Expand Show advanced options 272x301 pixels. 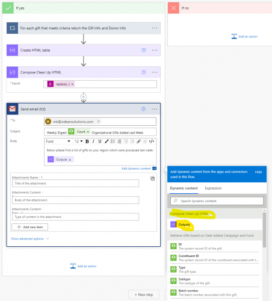tap(30, 238)
